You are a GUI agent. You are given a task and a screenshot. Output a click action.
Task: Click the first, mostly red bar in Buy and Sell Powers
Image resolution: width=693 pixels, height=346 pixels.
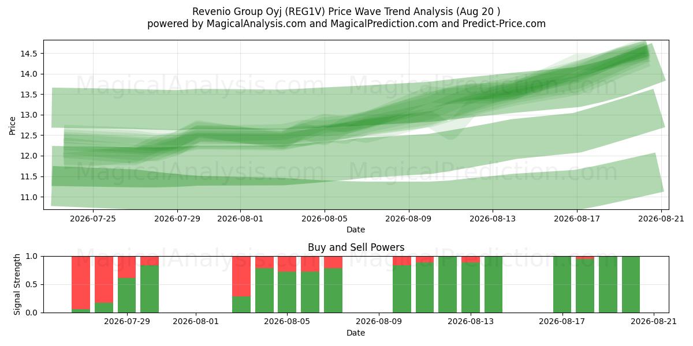tap(81, 284)
